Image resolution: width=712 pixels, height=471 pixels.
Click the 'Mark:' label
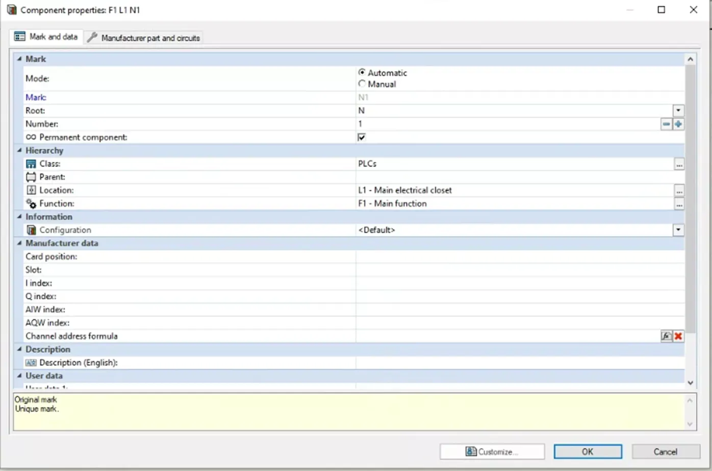[x=36, y=97]
